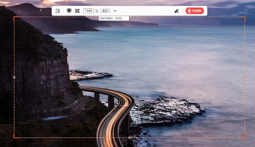This screenshot has width=255, height=147.
Task: Click the top-left corner selection handle
Action: 15,17
